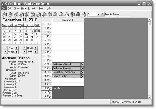The width and height of the screenshot is (156, 109).
Task: Click the provider search magnifier button
Action: point(102,14)
